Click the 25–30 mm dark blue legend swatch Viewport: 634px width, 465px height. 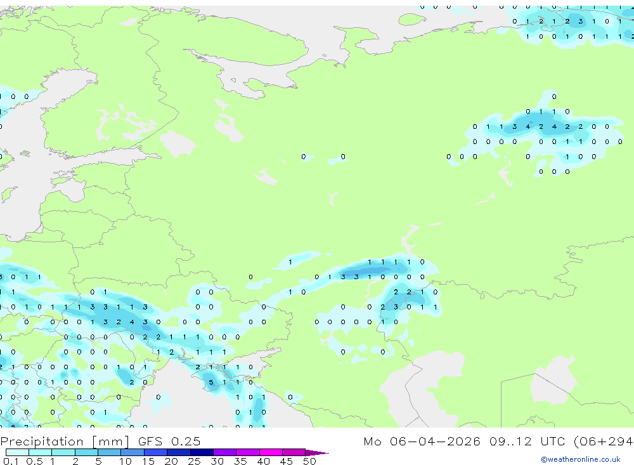tap(202, 452)
